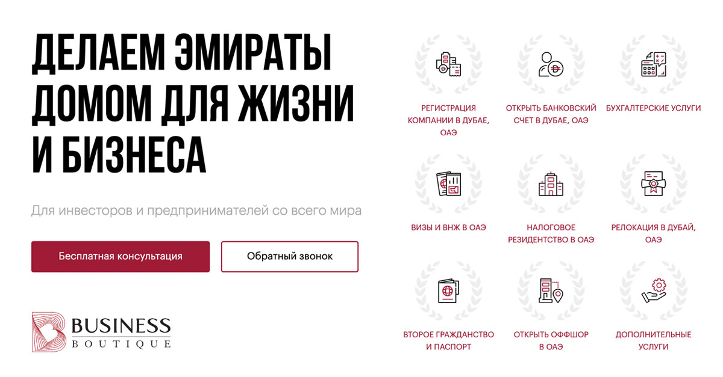Click the Бесплатная консультация button
Viewport: 723px width, 377px height.
click(120, 256)
